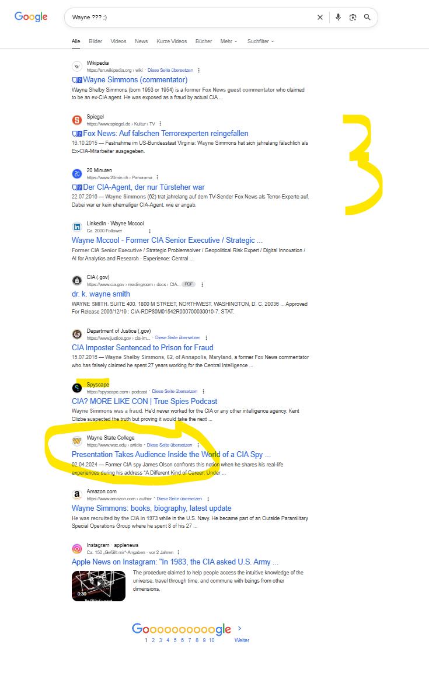
Task: Click the Google logo to go home
Action: (32, 17)
